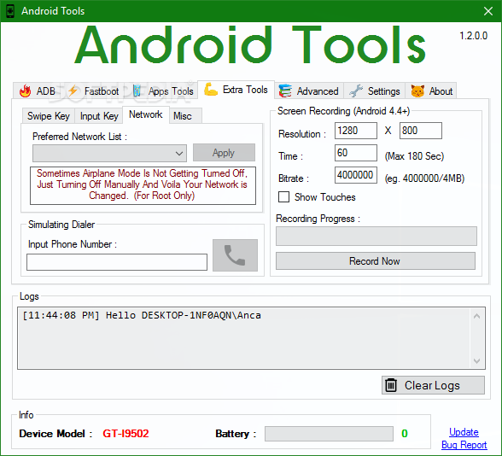The height and width of the screenshot is (456, 502).
Task: Open the Bug Report link
Action: tap(464, 445)
